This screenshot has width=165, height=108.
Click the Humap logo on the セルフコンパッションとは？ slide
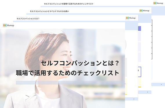pos(131,18)
